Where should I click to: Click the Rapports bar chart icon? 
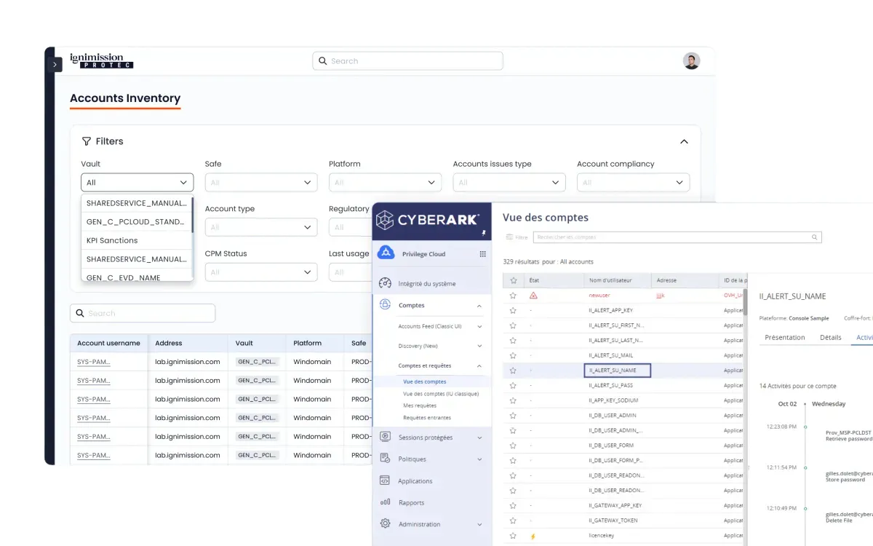click(x=386, y=502)
